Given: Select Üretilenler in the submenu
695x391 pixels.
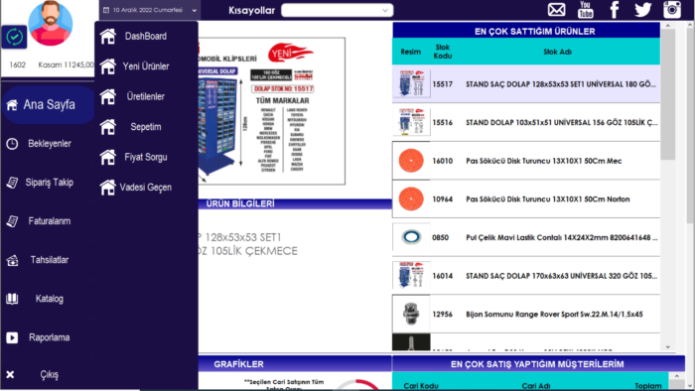Looking at the screenshot, I should [x=146, y=96].
